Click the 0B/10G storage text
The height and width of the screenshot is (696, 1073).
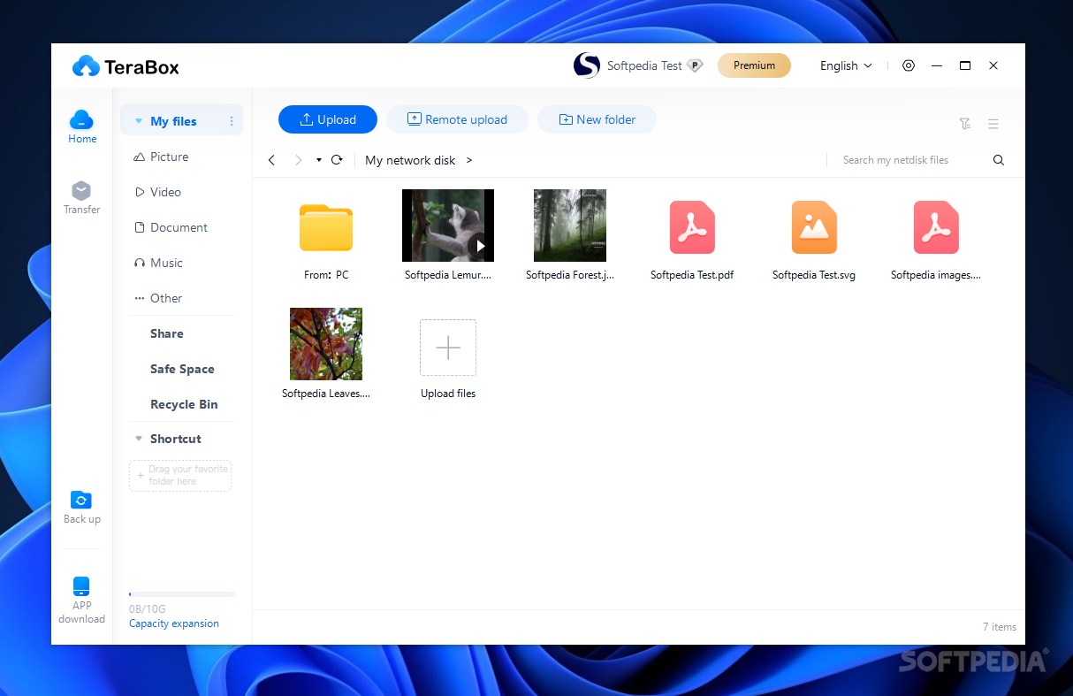148,608
